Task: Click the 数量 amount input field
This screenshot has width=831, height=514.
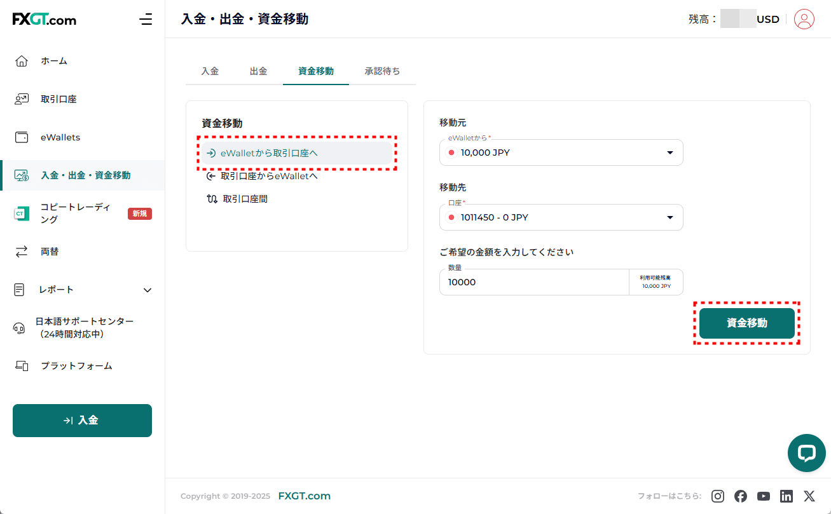Action: 534,282
